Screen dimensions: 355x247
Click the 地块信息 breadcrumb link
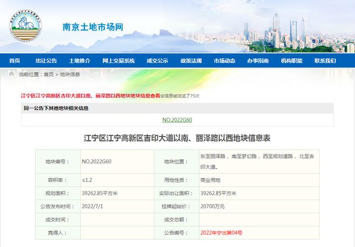tap(70, 74)
